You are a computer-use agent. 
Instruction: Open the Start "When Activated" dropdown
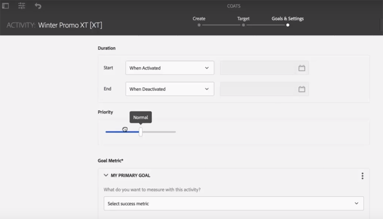(x=169, y=68)
